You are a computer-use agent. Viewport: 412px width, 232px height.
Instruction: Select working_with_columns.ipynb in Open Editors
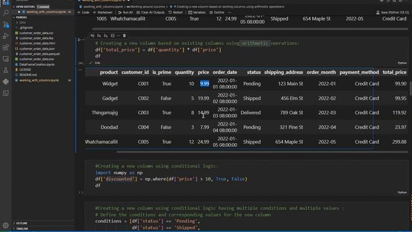46,12
